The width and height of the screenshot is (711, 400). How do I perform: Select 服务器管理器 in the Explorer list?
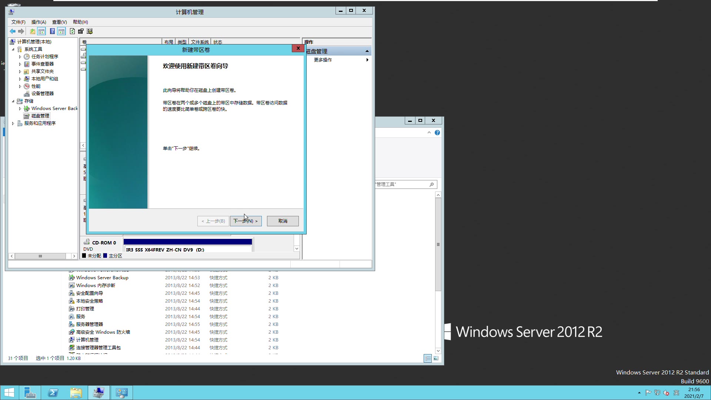(90, 324)
